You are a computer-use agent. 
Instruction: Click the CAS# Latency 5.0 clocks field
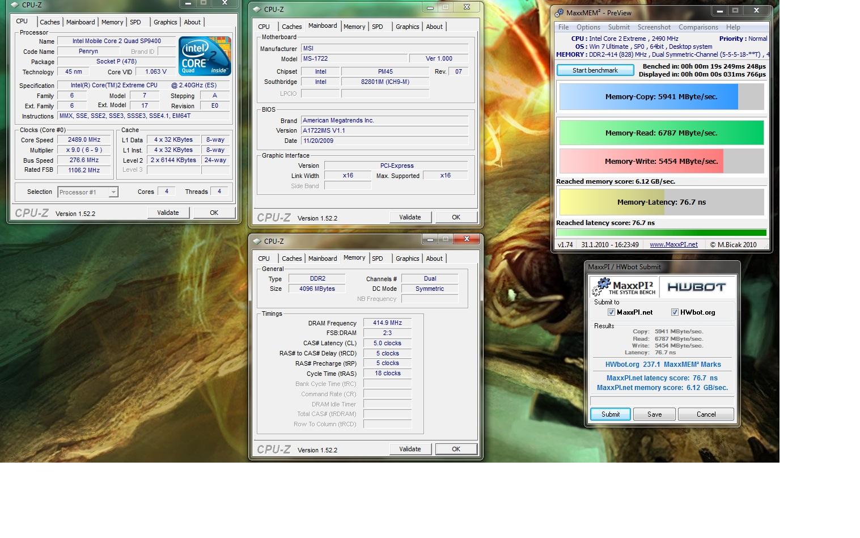(x=387, y=344)
